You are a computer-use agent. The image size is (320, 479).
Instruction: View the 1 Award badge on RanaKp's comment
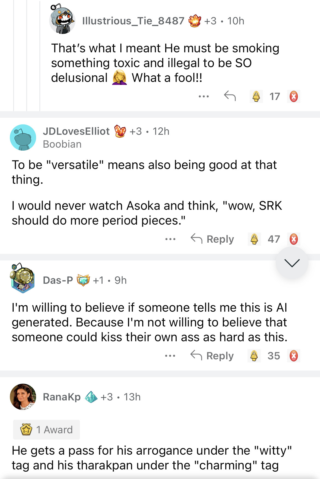pyautogui.click(x=46, y=430)
